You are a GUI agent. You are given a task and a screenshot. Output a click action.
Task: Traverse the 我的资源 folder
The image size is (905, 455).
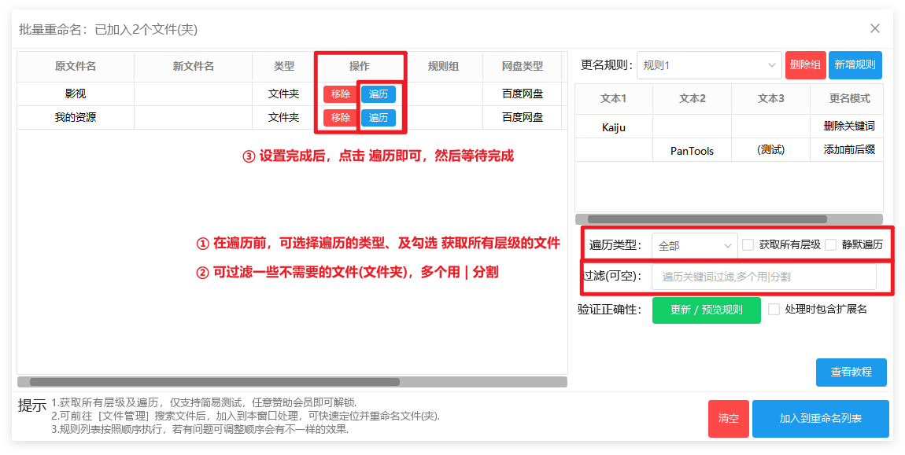pos(379,118)
